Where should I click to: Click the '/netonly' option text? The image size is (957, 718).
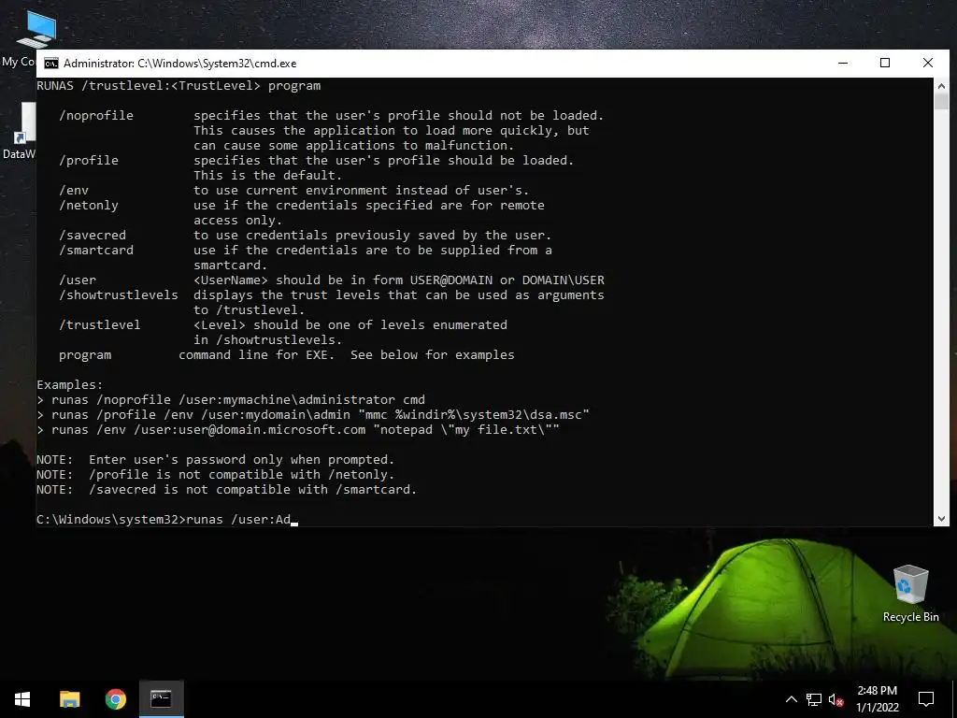point(89,205)
